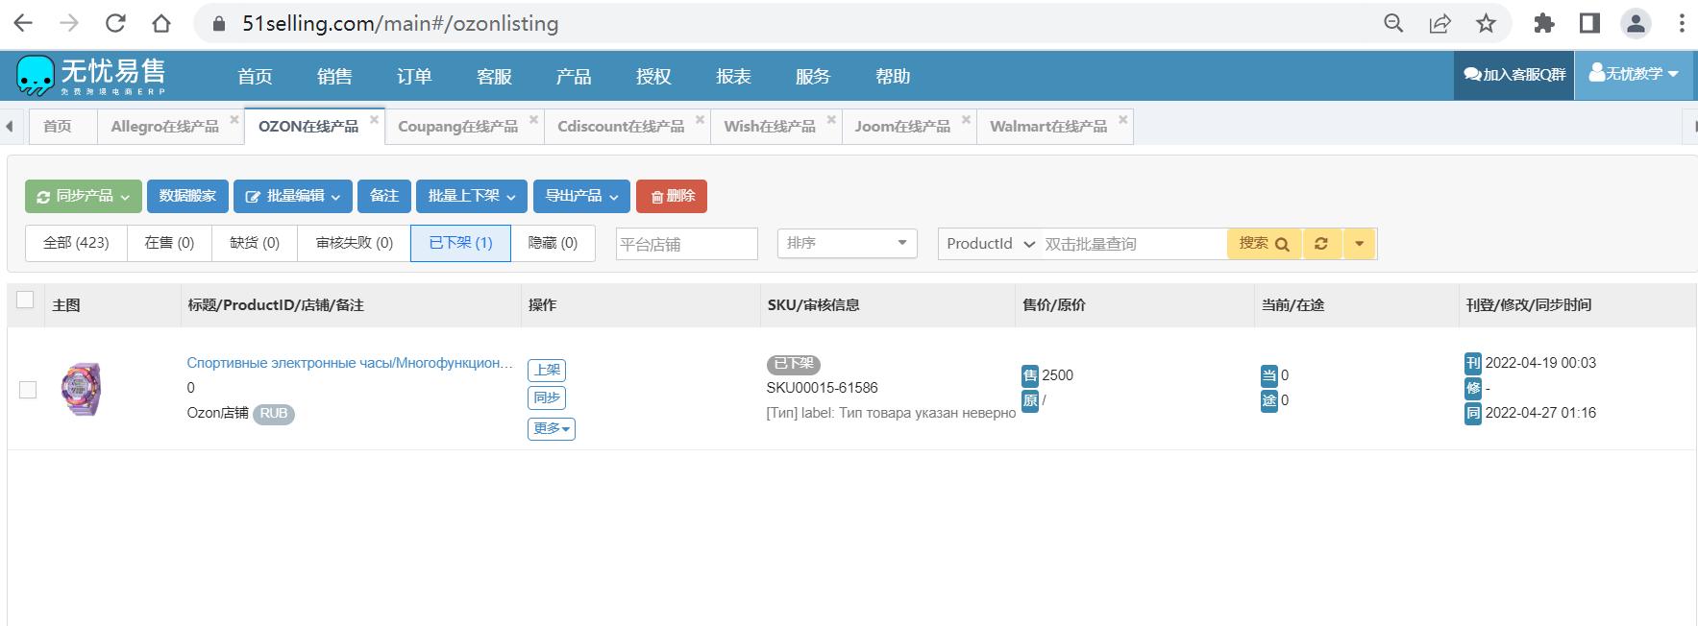This screenshot has height=626, width=1698.
Task: Expand the 导出产品 dropdown
Action: [x=582, y=196]
